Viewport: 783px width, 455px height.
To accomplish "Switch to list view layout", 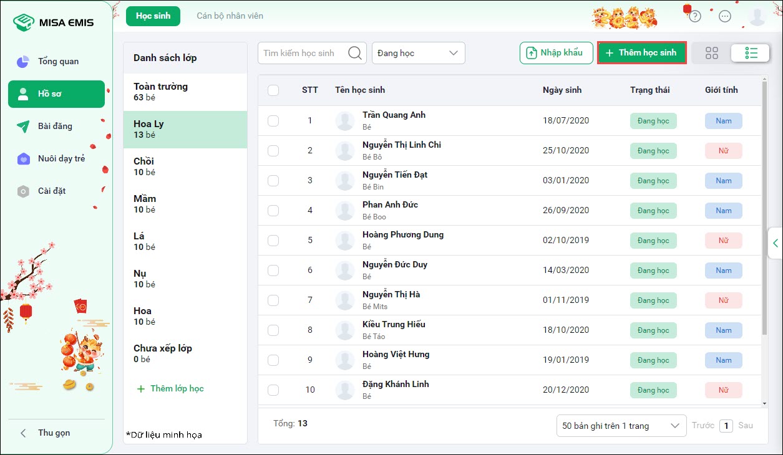I will pyautogui.click(x=751, y=53).
